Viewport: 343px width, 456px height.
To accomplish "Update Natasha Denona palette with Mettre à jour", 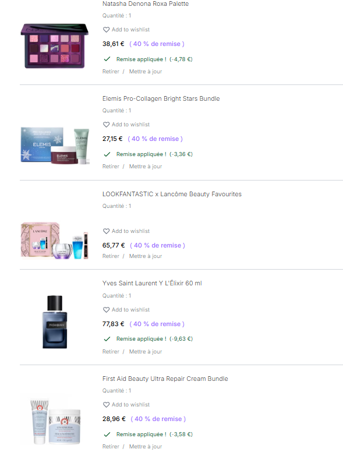I will (146, 72).
